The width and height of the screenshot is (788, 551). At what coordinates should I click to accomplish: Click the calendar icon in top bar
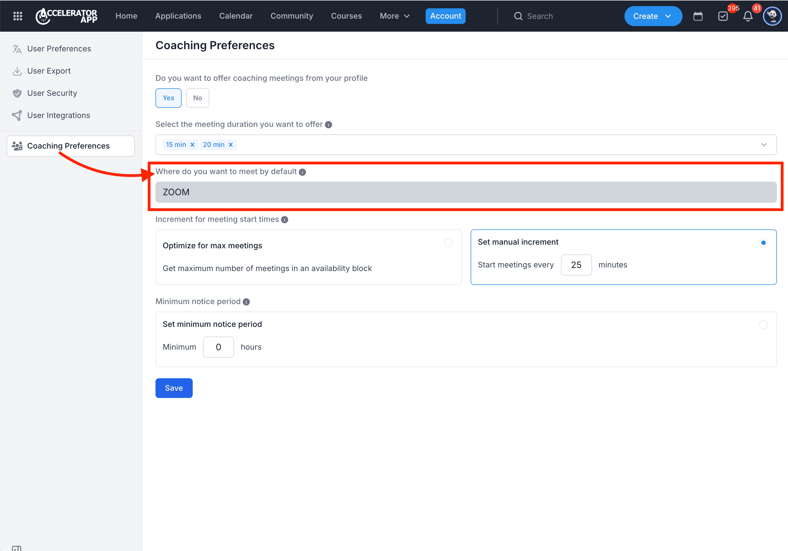(x=698, y=16)
